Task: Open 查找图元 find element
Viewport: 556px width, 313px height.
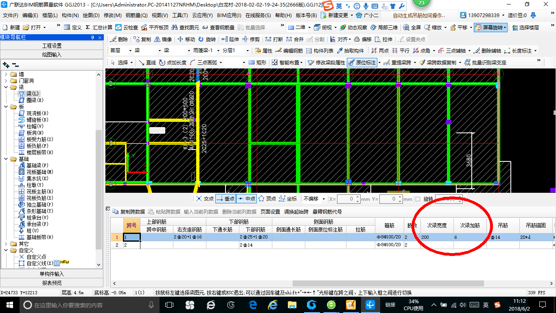Action: click(x=185, y=27)
